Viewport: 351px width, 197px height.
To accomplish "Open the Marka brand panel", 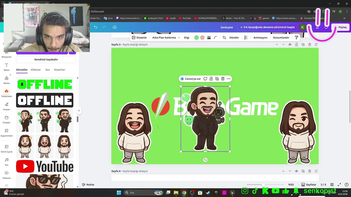I will (x=7, y=80).
